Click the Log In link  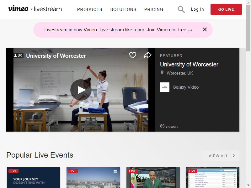point(197,9)
